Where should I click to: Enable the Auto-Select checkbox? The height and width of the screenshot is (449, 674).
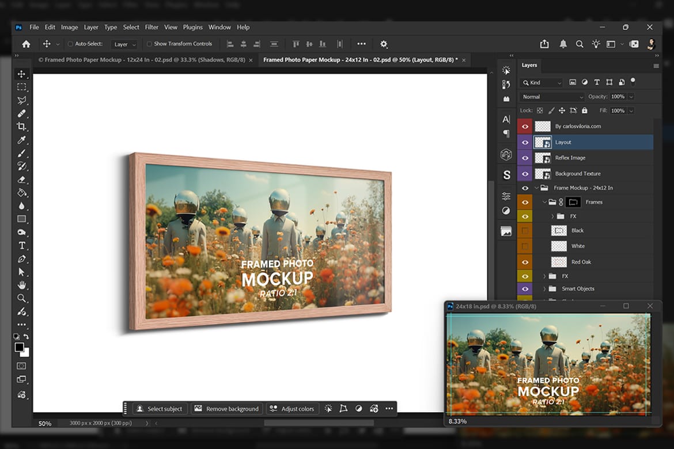[70, 44]
